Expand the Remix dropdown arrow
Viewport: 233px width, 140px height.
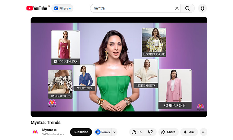coord(114,132)
